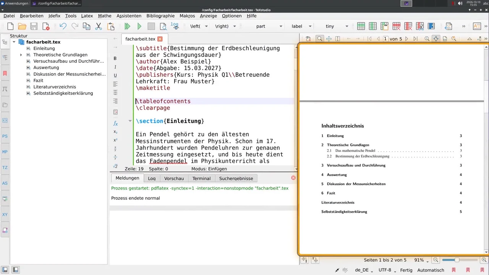Toggle inline spell checking in the status bar

(345, 270)
